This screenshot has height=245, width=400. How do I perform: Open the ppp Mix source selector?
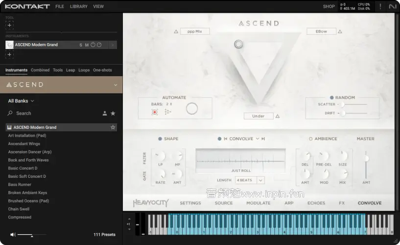tap(195, 31)
